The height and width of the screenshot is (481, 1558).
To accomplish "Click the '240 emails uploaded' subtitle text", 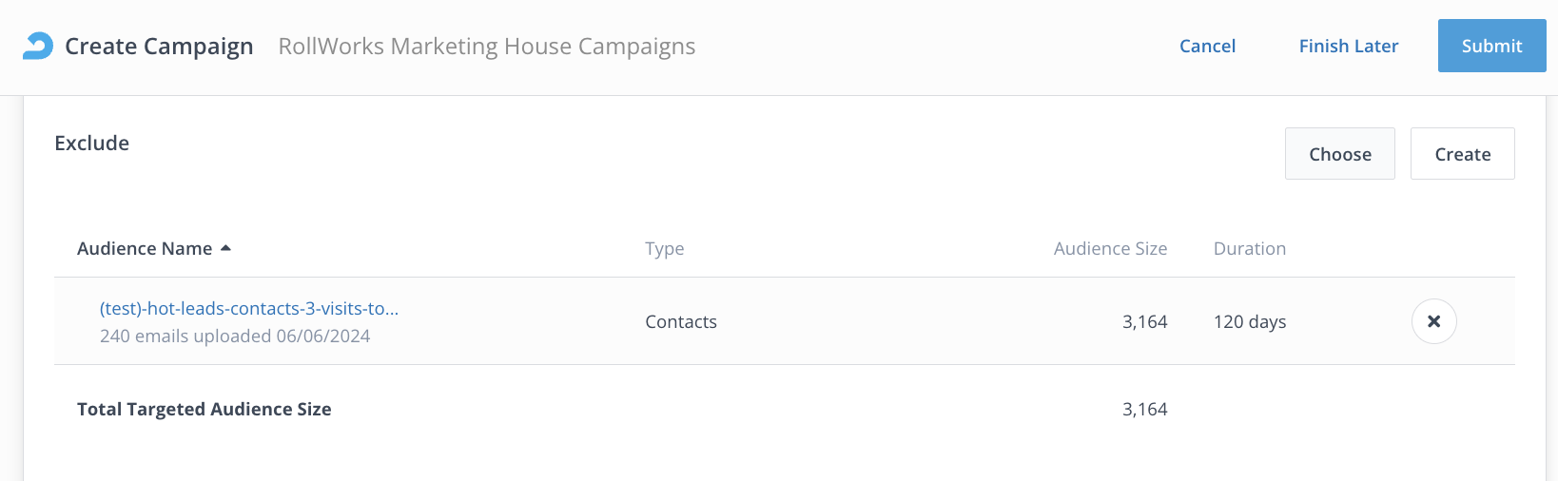I will [235, 336].
